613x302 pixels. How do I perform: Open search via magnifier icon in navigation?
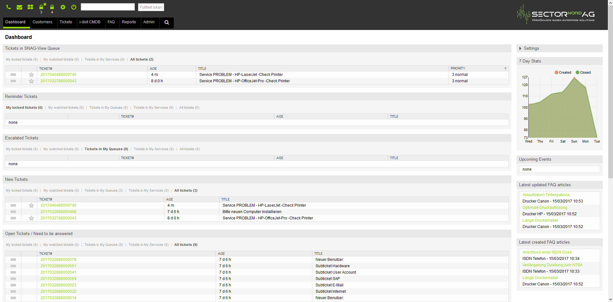[x=167, y=22]
